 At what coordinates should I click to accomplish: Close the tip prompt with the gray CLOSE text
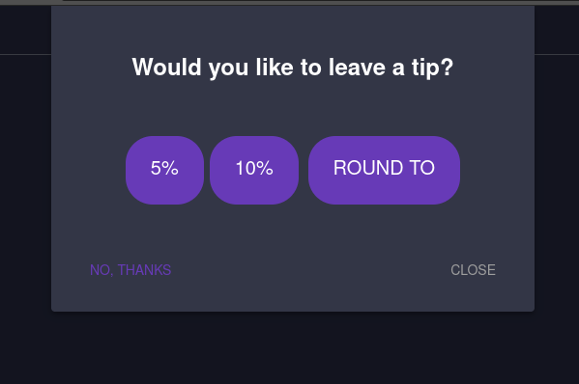click(473, 270)
